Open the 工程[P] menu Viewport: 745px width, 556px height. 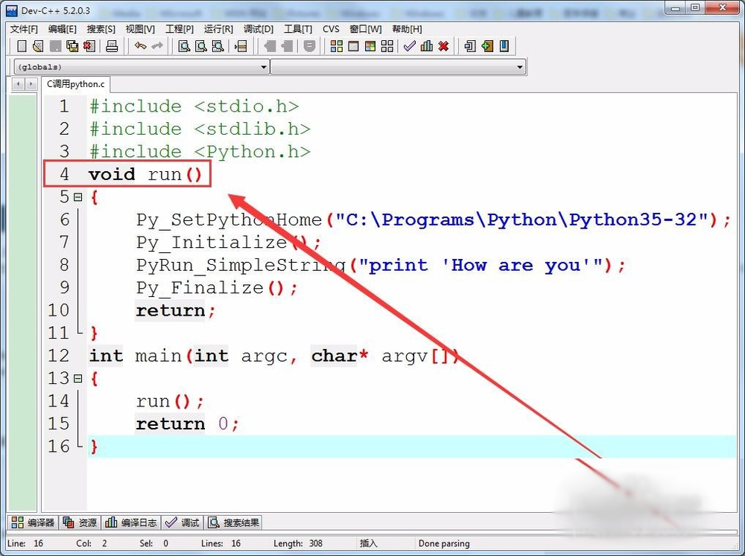tap(179, 29)
